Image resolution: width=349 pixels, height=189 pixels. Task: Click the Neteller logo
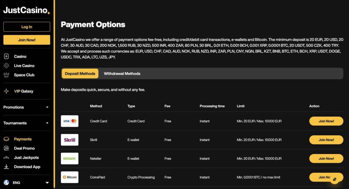70,158
